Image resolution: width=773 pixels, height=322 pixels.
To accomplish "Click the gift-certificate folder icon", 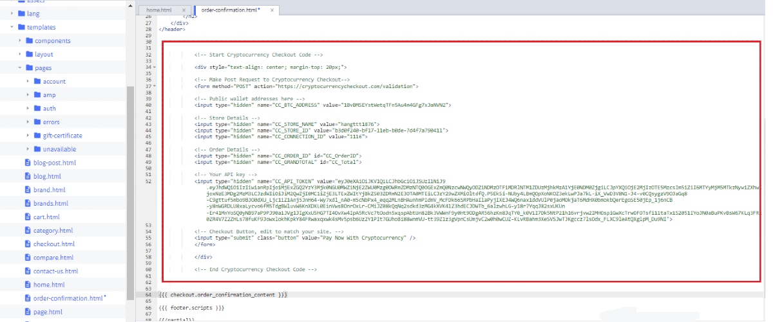I will pyautogui.click(x=37, y=136).
